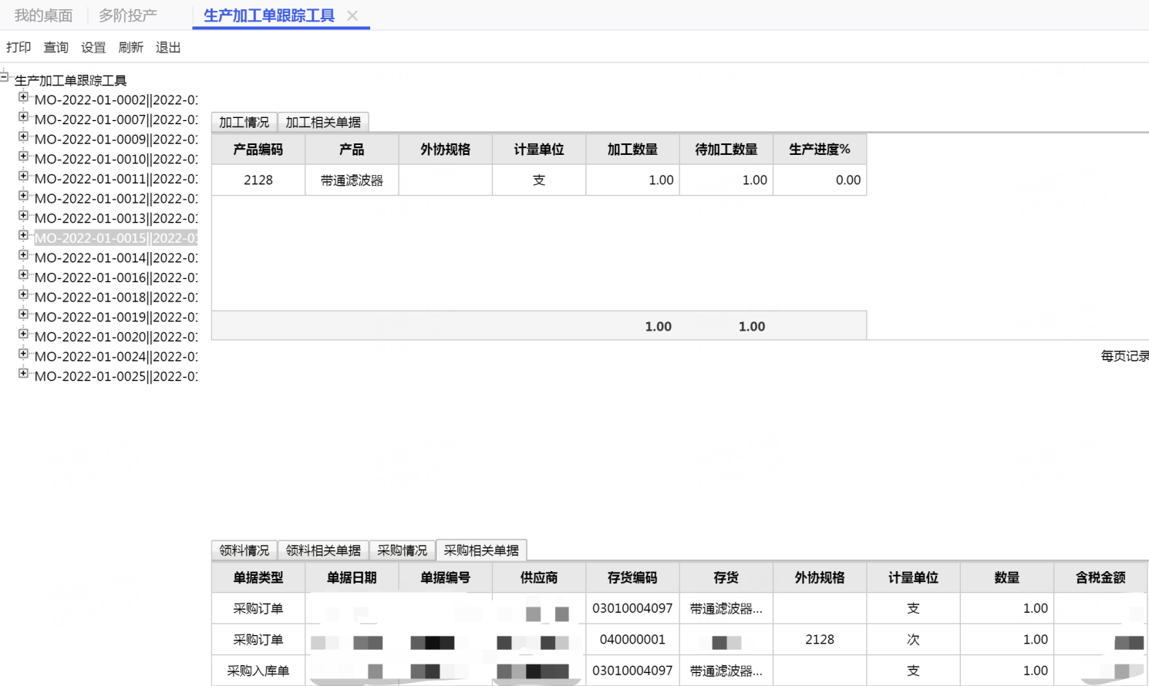Click the 每页记录 pagination label

pyautogui.click(x=1125, y=356)
